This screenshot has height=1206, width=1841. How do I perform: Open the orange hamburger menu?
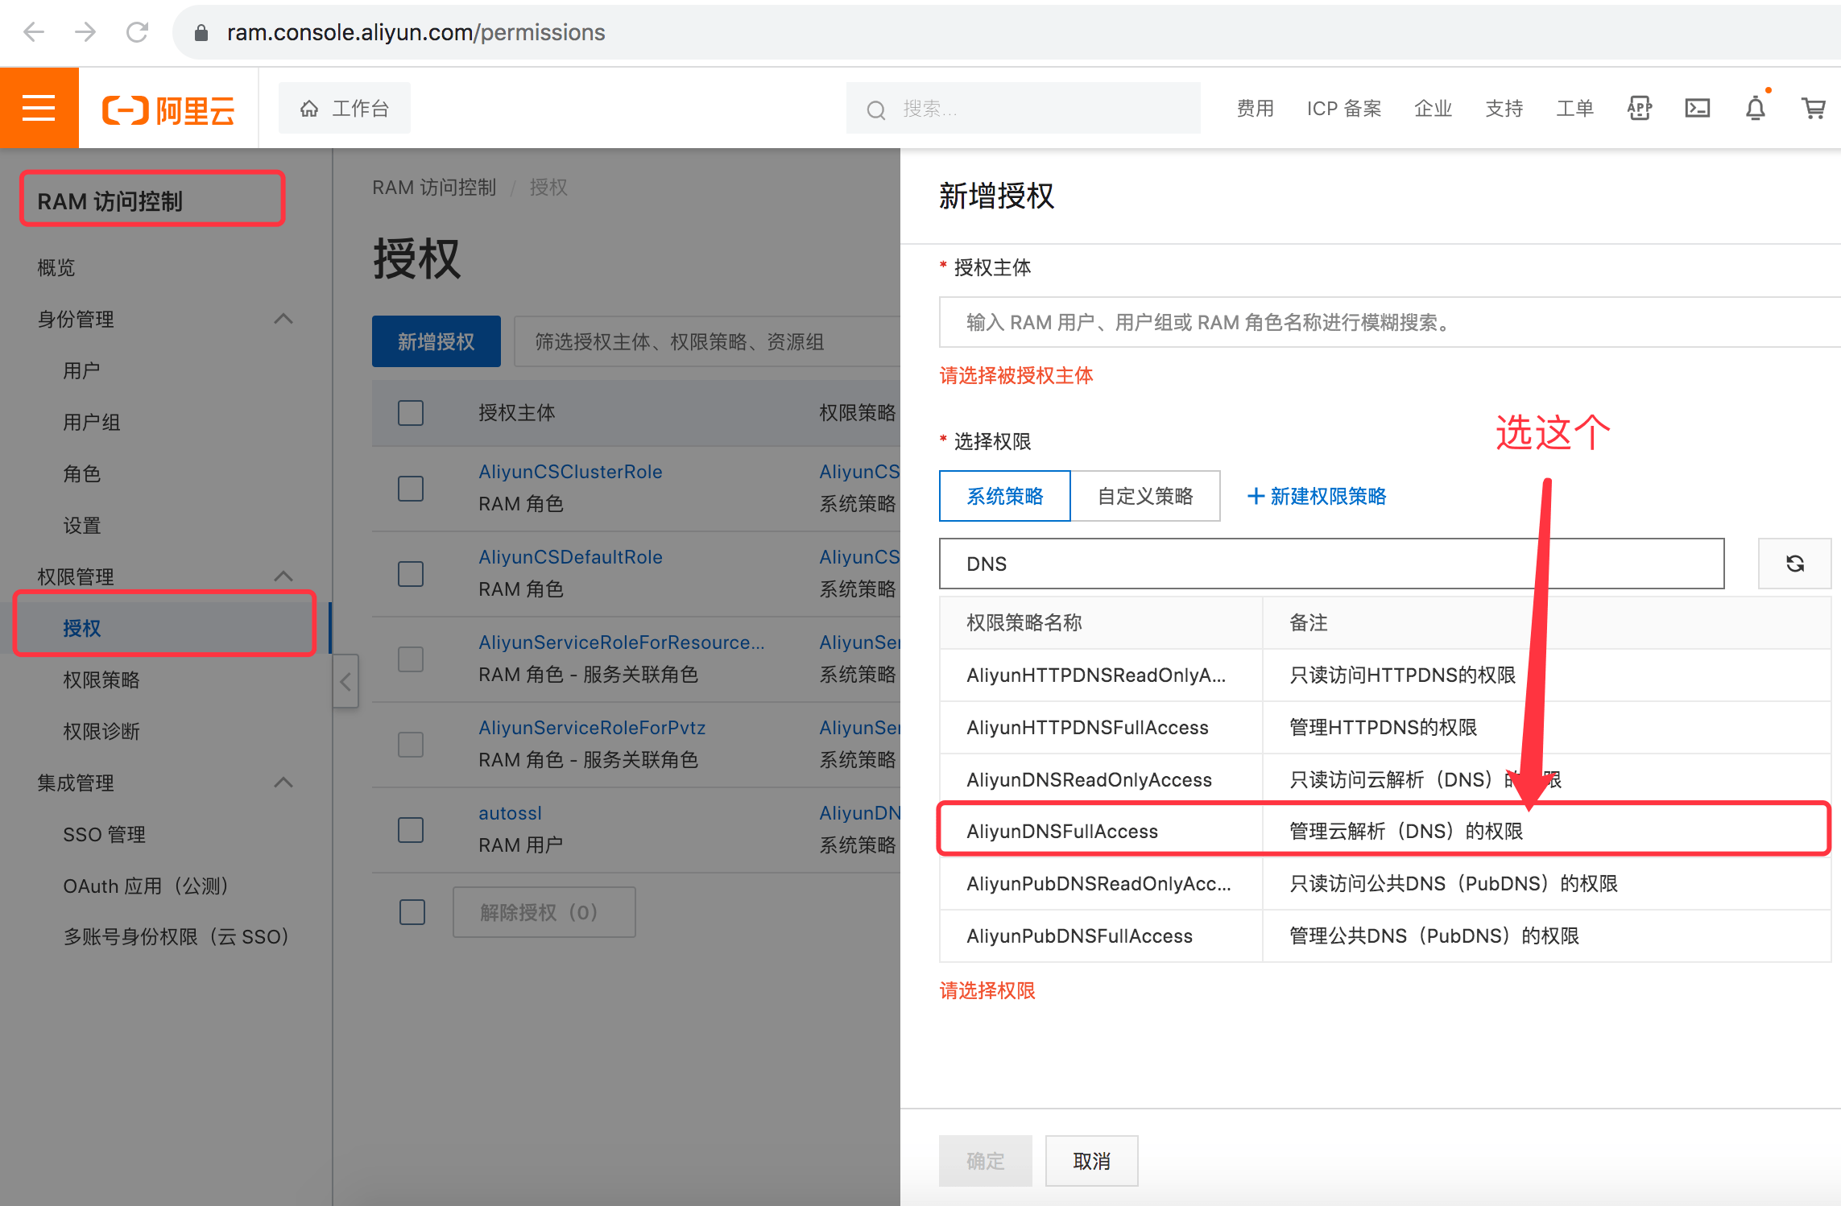39,108
